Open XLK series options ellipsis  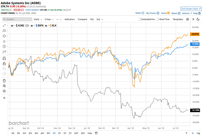(x=49, y=25)
